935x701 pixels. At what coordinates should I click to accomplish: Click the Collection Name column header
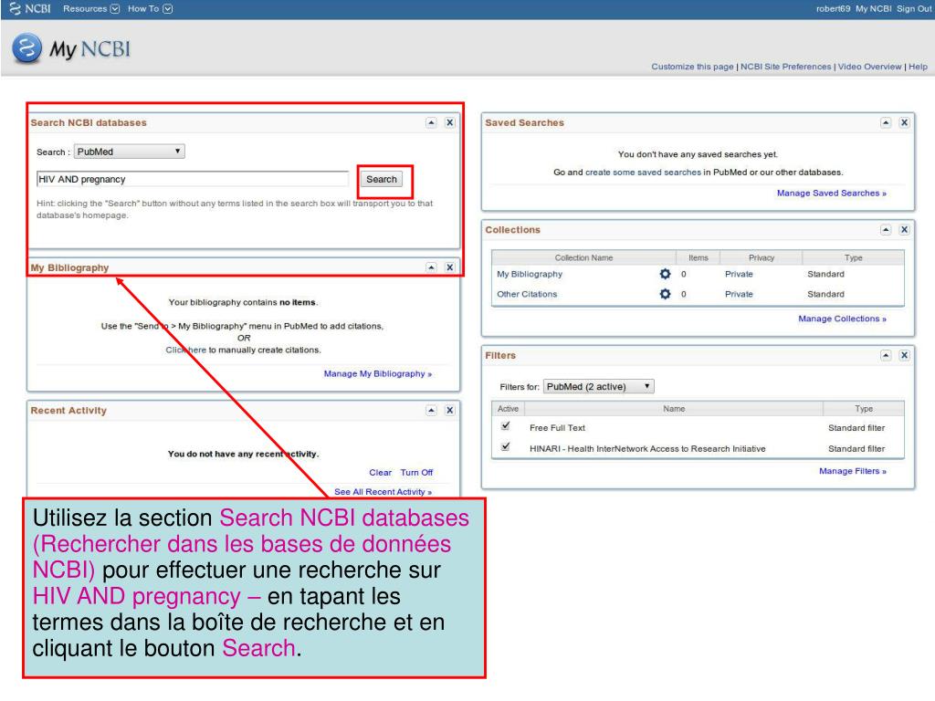tap(583, 257)
